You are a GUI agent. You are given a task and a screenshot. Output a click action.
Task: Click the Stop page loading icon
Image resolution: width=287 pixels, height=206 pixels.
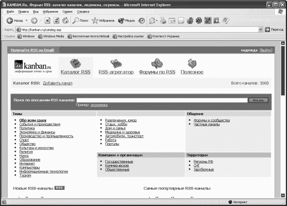click(47, 21)
